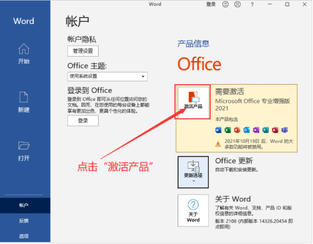Open 选项 (Options) in the left sidebar
This screenshot has height=244, width=313.
click(x=24, y=236)
